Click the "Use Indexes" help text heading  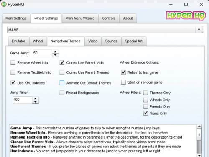click(x=22, y=151)
